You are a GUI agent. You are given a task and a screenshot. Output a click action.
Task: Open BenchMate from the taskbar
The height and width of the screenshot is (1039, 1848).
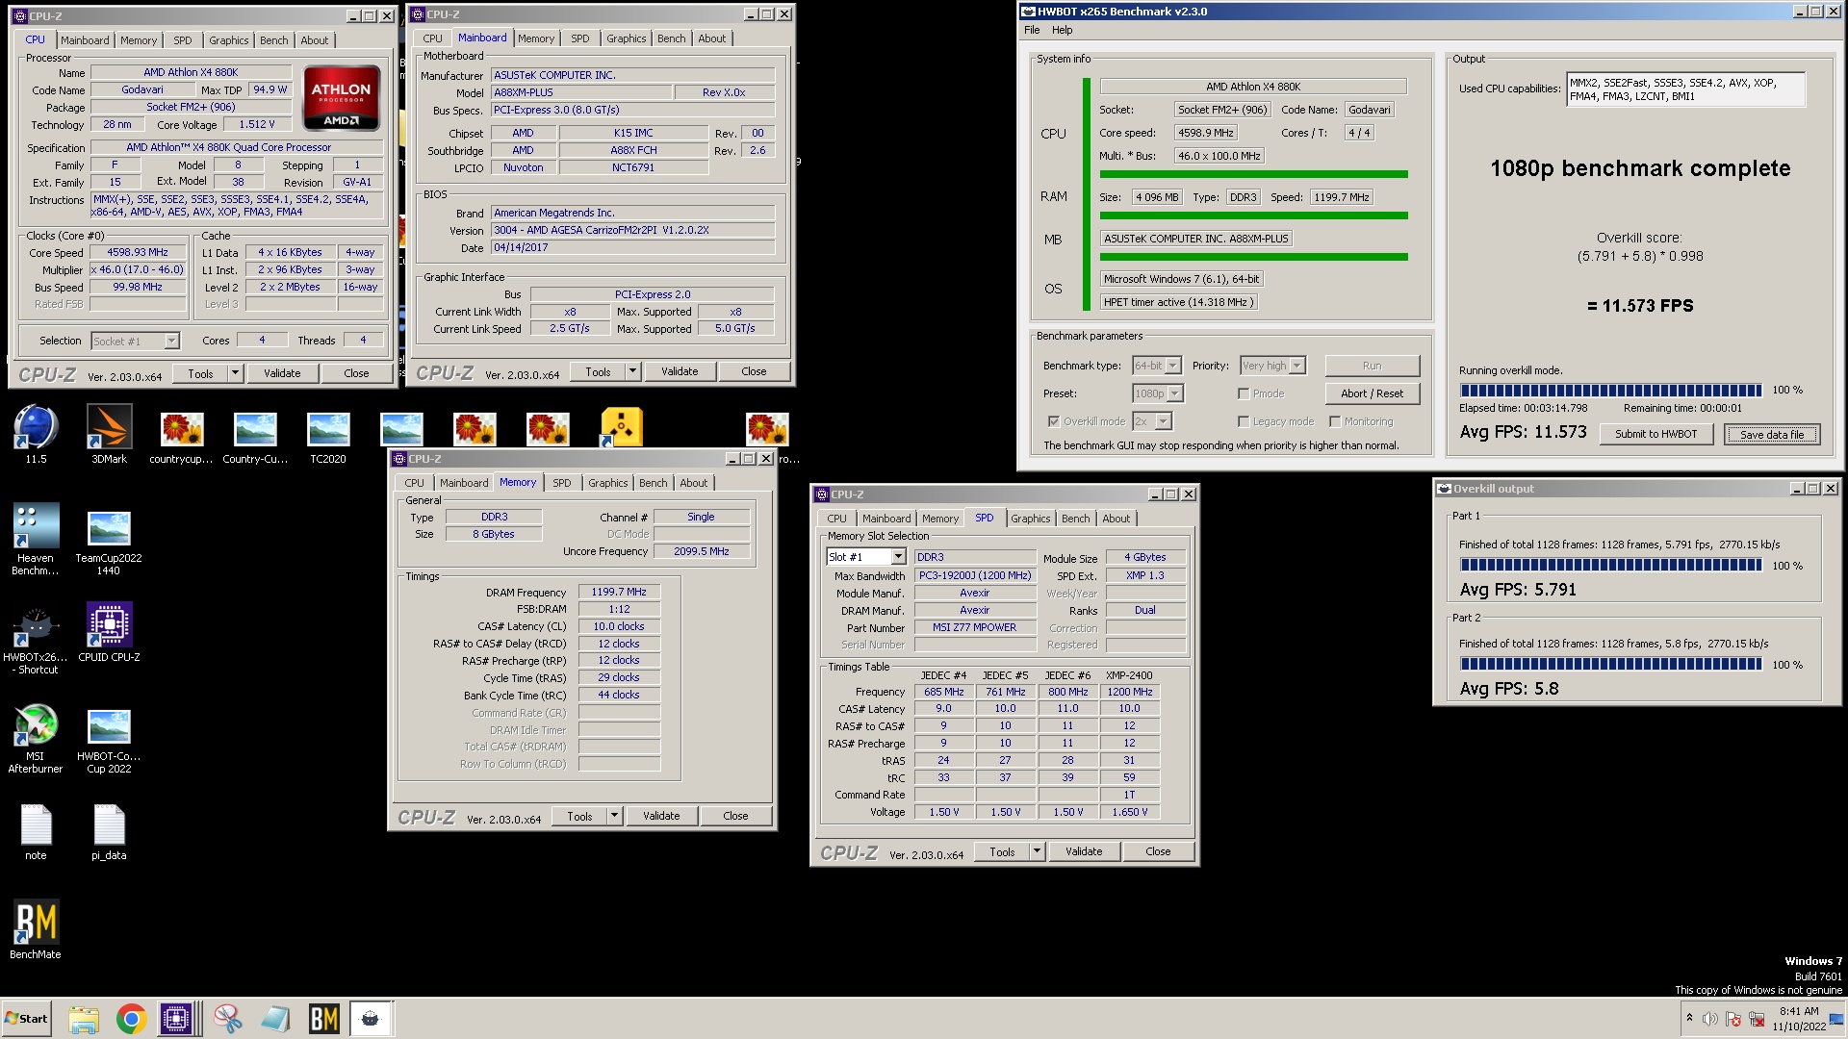tap(323, 1019)
